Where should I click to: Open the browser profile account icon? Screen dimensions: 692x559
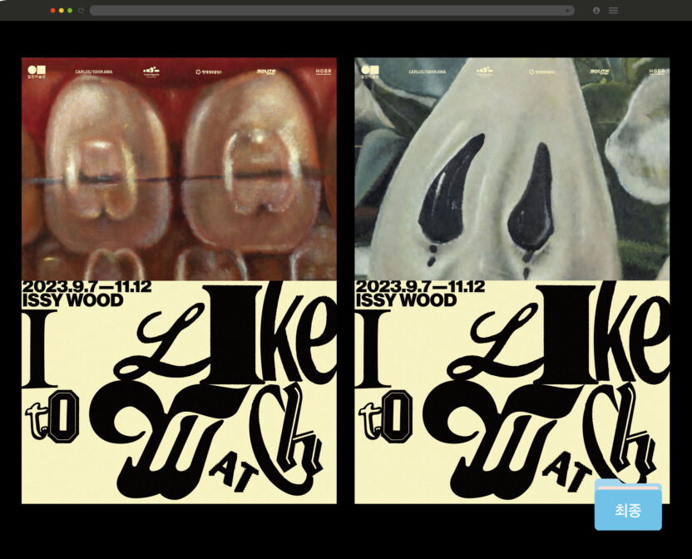coord(596,11)
